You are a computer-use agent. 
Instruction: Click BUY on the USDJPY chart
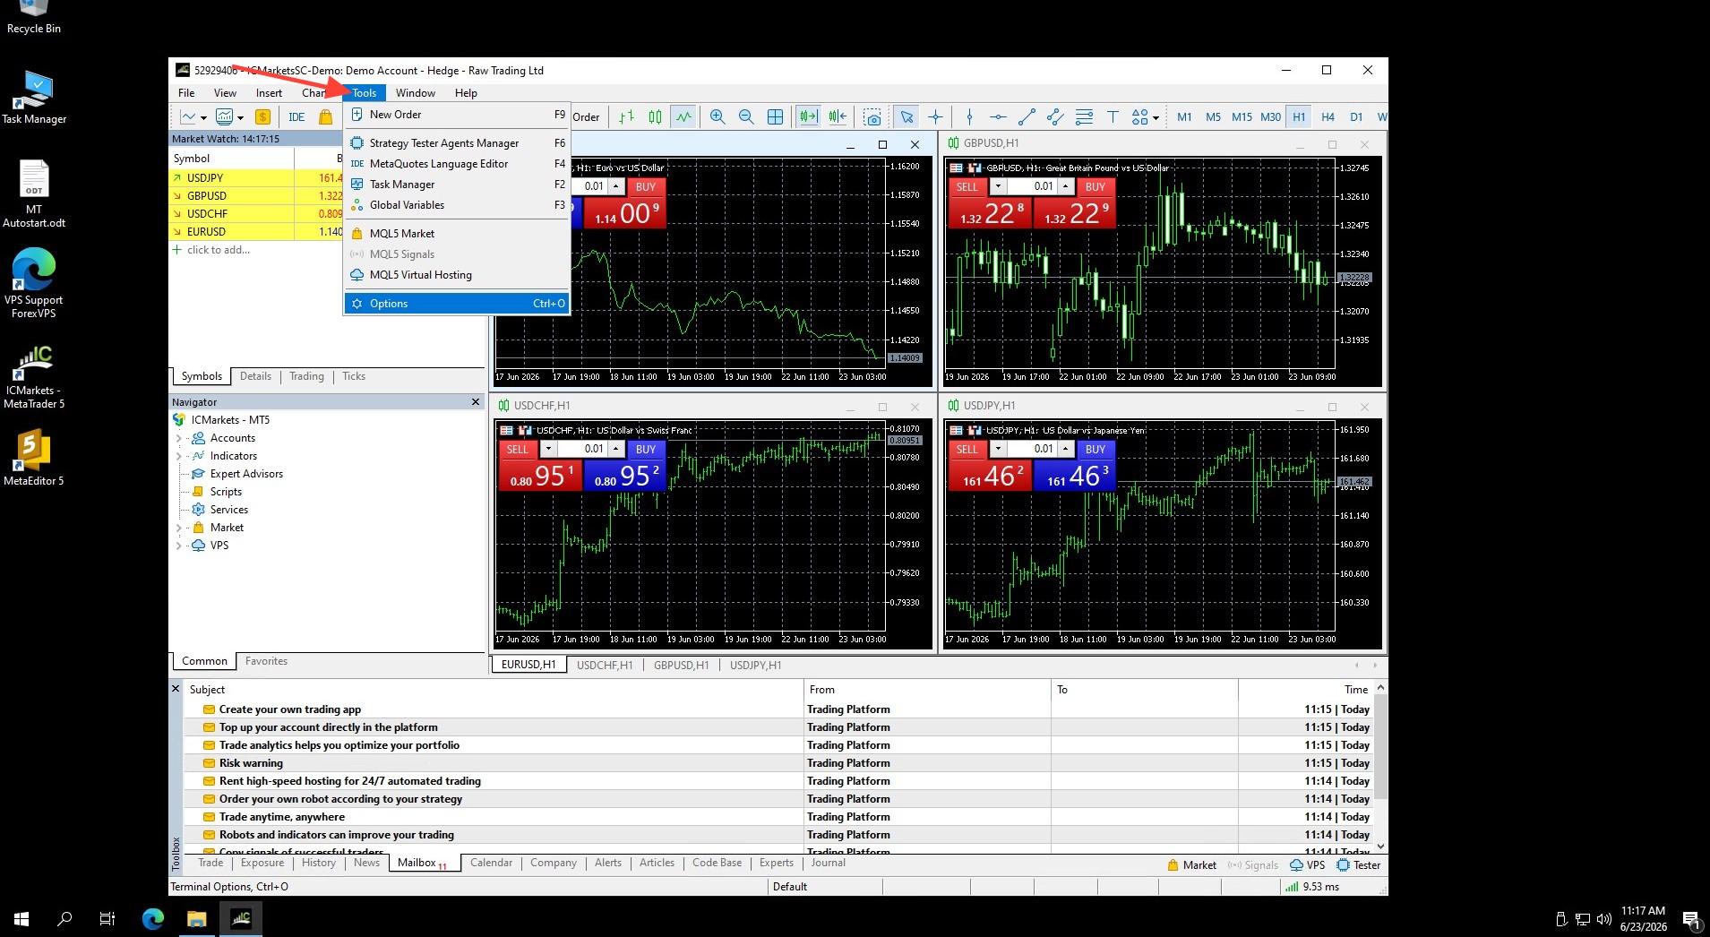pyautogui.click(x=1095, y=450)
